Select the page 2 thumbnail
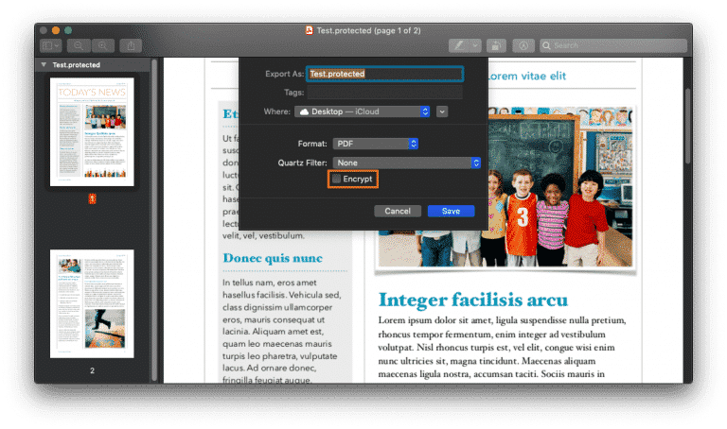 [x=92, y=303]
